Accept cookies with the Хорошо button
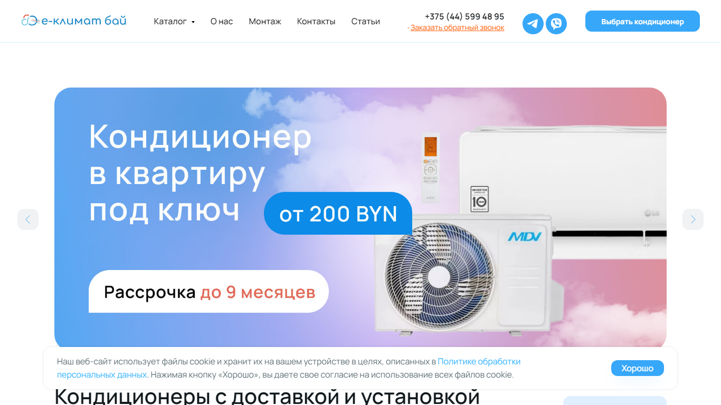 (638, 368)
